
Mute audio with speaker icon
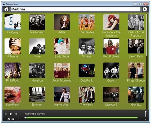coord(145,119)
